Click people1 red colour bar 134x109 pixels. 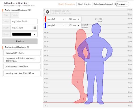click(x=46, y=19)
